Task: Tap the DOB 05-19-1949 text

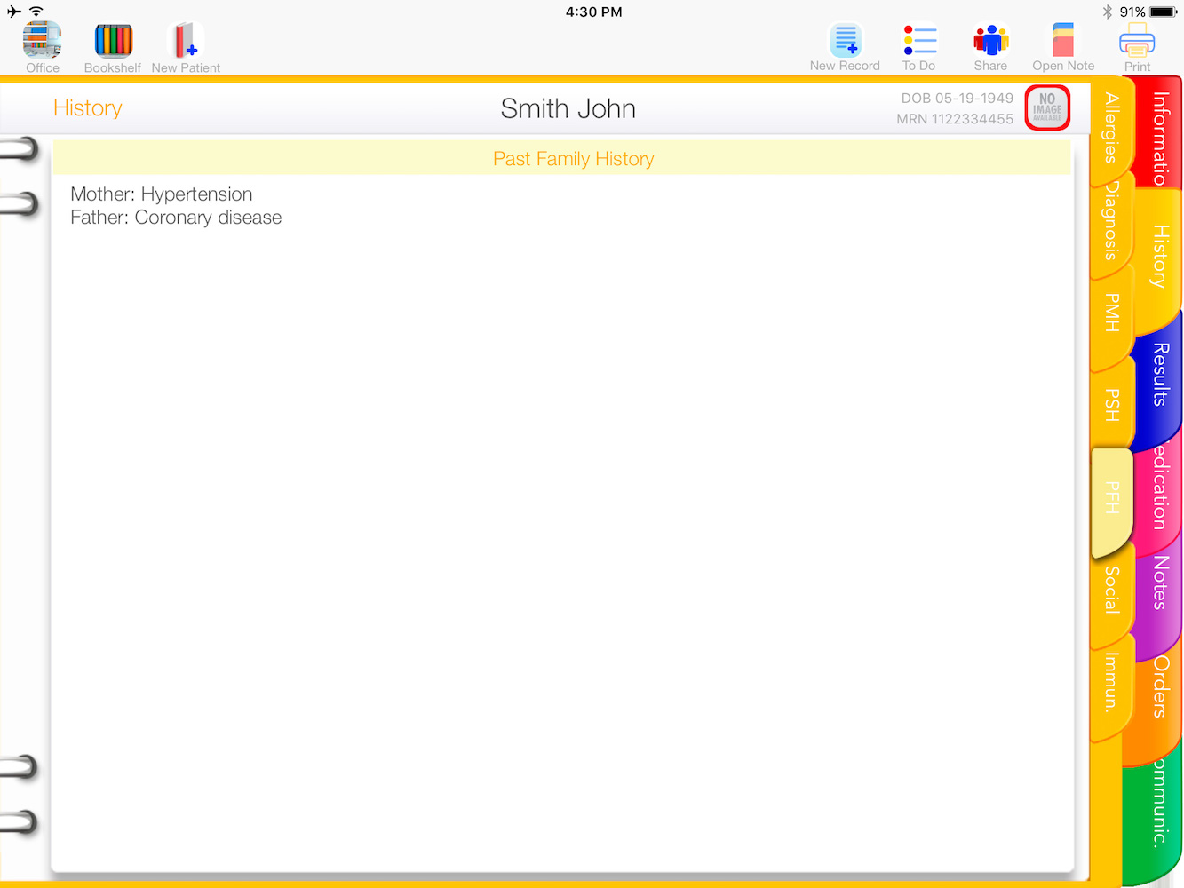Action: point(958,99)
